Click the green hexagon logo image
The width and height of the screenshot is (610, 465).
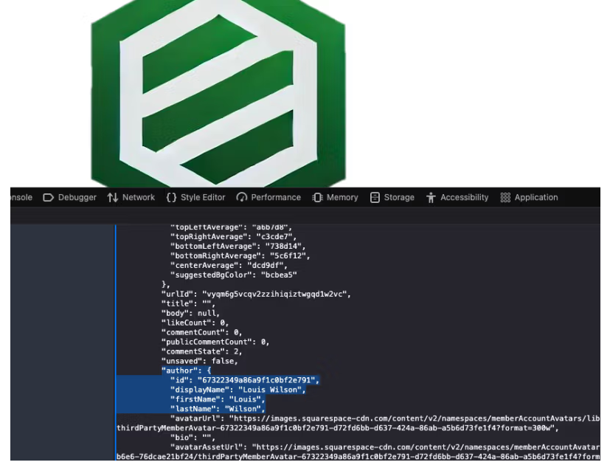[218, 92]
